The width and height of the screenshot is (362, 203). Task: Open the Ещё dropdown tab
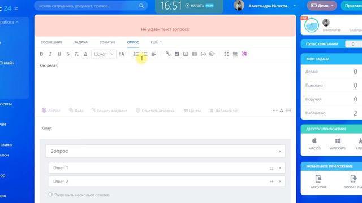(x=156, y=42)
